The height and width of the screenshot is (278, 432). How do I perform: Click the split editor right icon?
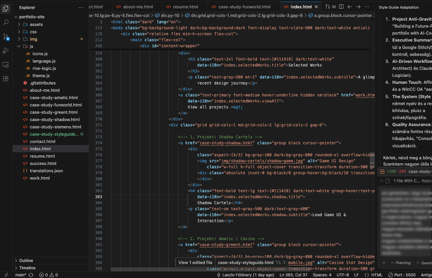tap(340, 7)
